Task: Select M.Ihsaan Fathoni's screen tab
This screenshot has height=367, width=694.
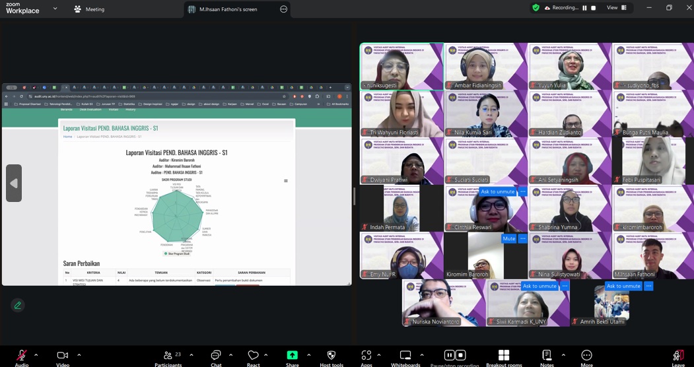Action: click(228, 9)
